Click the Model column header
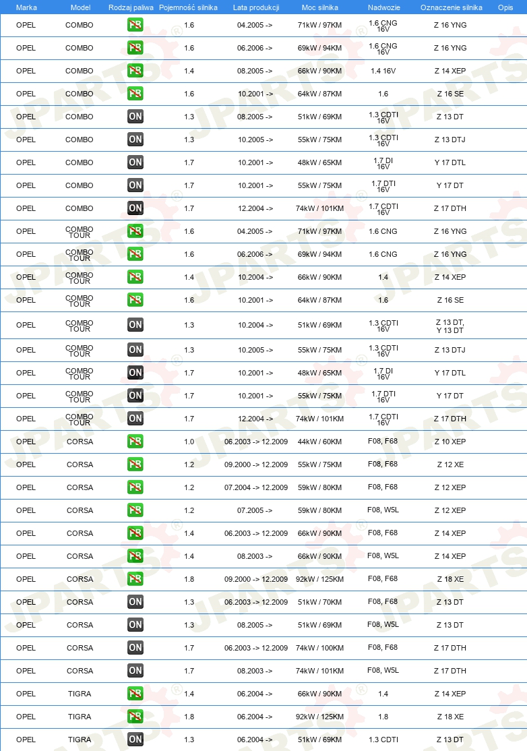The width and height of the screenshot is (527, 751). point(80,7)
